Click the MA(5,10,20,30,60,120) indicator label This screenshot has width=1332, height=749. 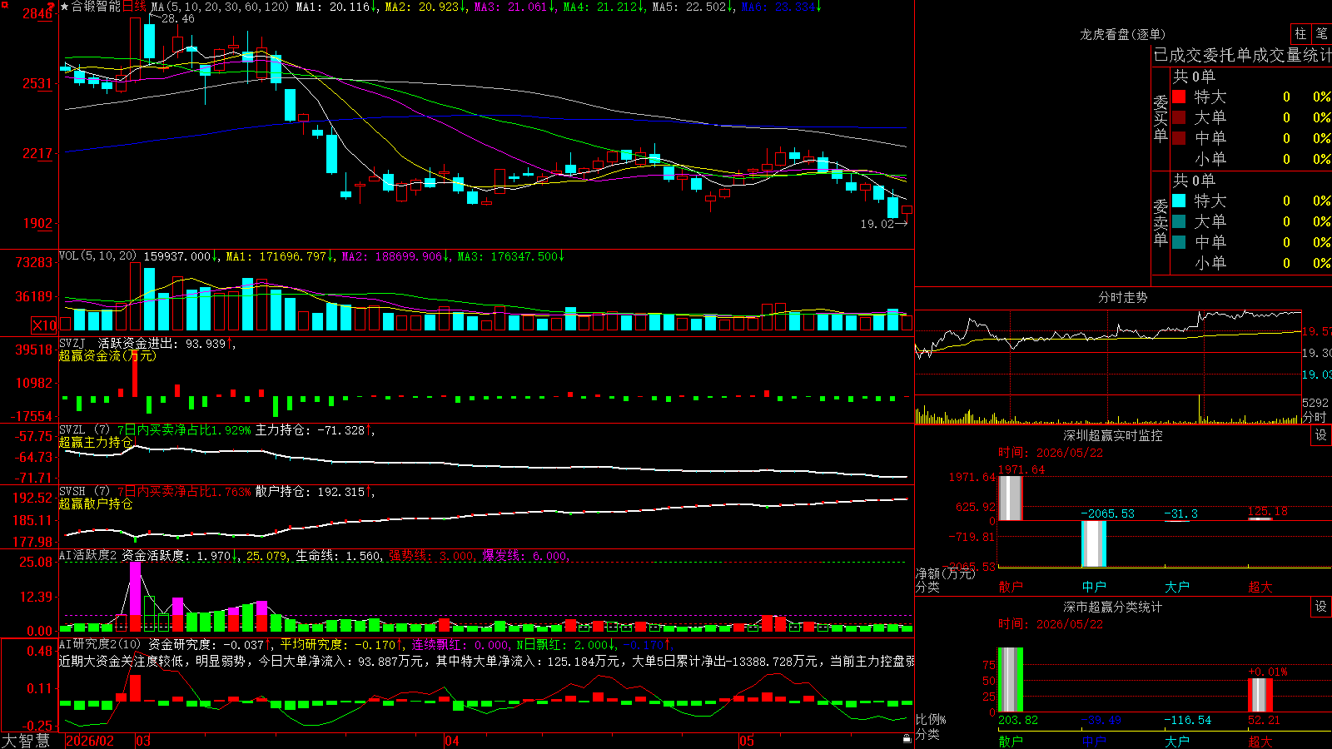point(220,7)
